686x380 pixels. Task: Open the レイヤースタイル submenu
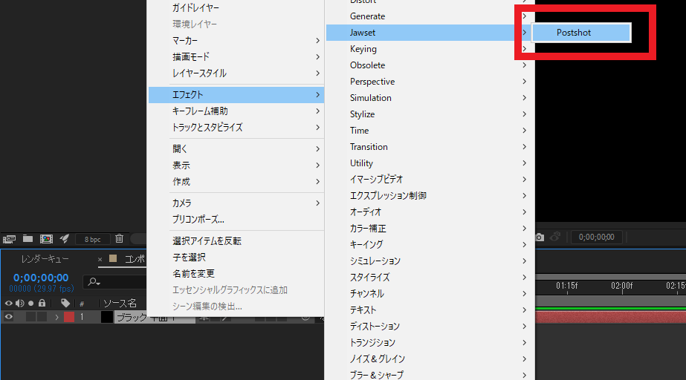pyautogui.click(x=236, y=73)
